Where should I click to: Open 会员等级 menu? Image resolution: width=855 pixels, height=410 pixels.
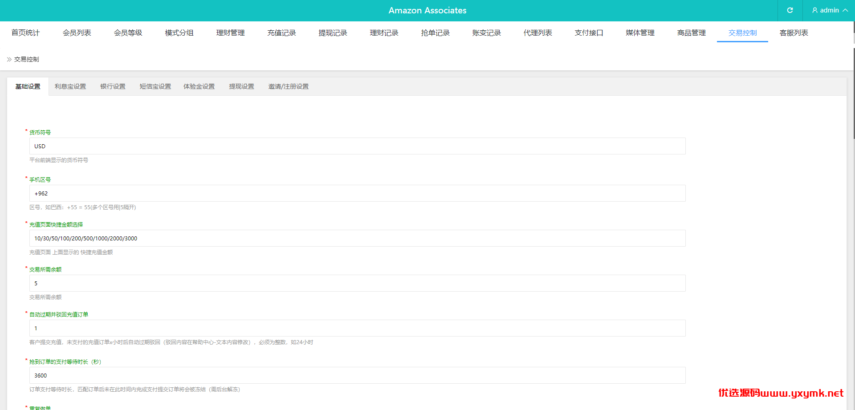click(128, 32)
